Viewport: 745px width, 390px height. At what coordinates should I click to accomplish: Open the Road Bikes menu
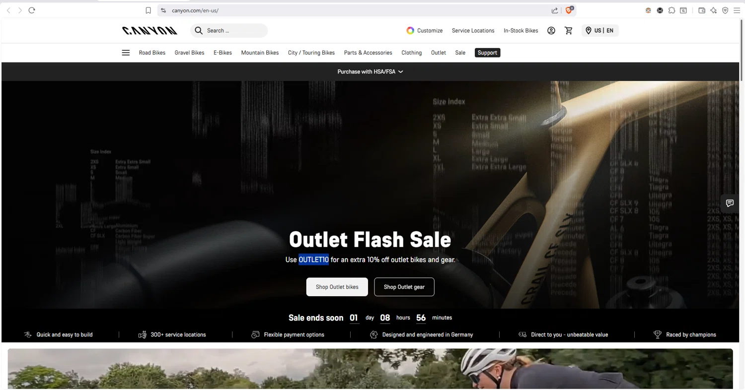coord(152,53)
